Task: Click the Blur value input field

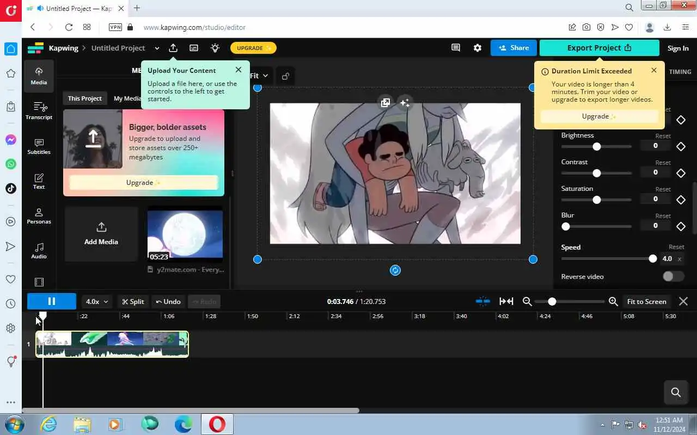Action: [655, 226]
